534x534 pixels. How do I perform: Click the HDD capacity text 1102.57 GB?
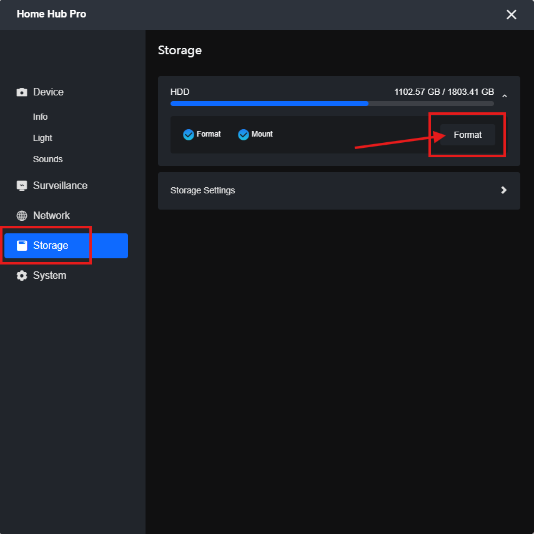(417, 92)
